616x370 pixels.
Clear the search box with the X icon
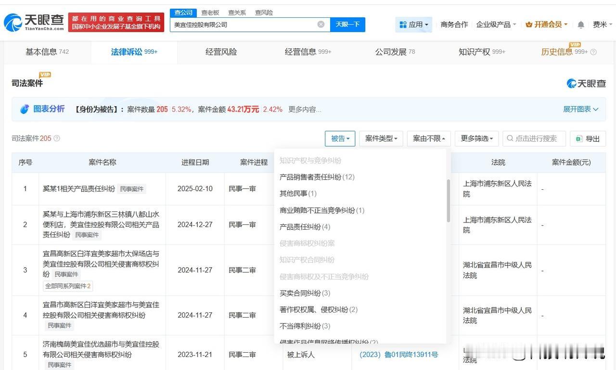321,25
